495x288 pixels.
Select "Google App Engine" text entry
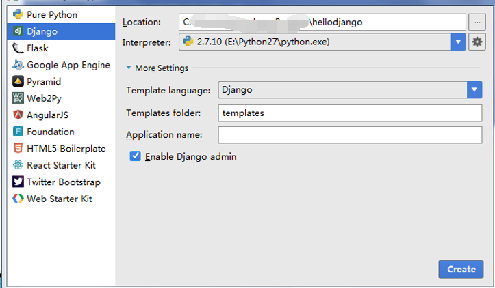tap(68, 65)
